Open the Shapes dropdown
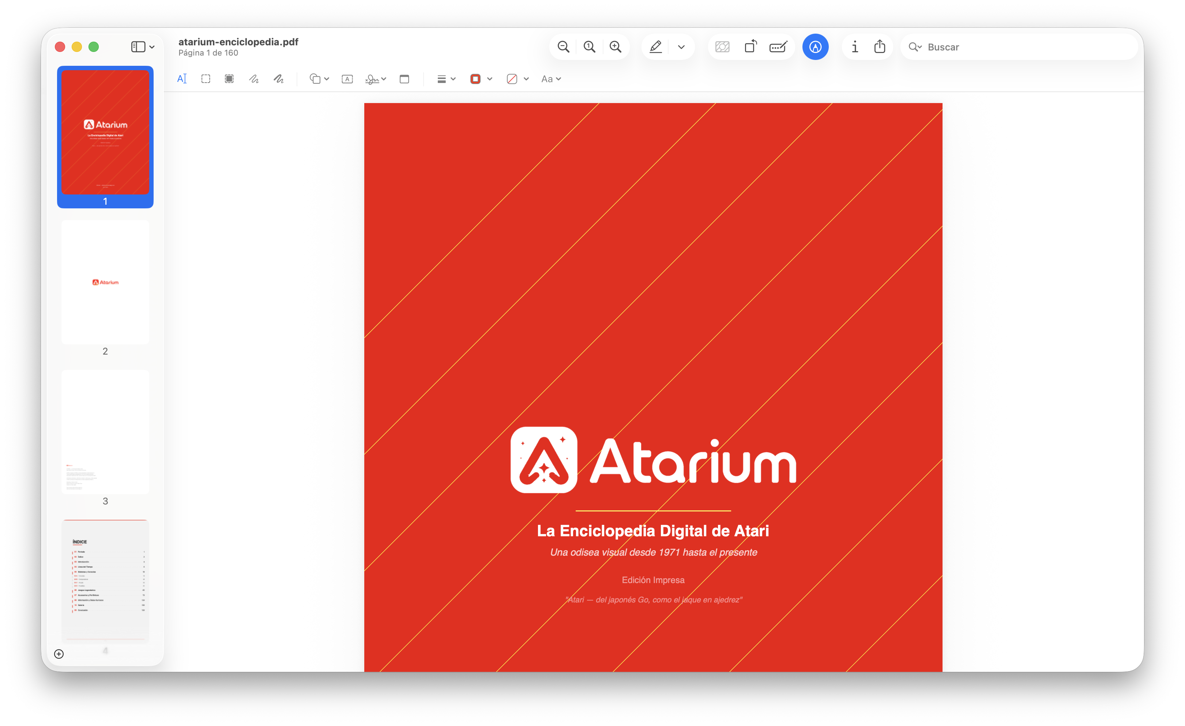Screen dimensions: 1185x726 [x=319, y=79]
